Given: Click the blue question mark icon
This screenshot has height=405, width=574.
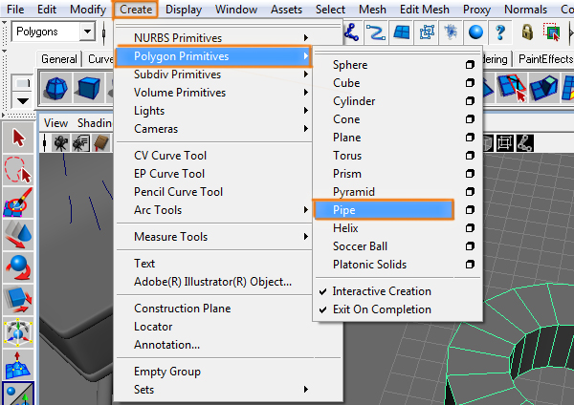Looking at the screenshot, I should [x=498, y=32].
